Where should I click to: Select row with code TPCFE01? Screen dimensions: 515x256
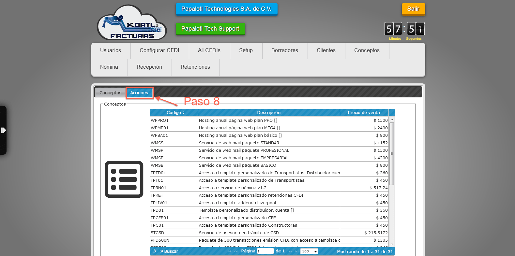coord(269,218)
